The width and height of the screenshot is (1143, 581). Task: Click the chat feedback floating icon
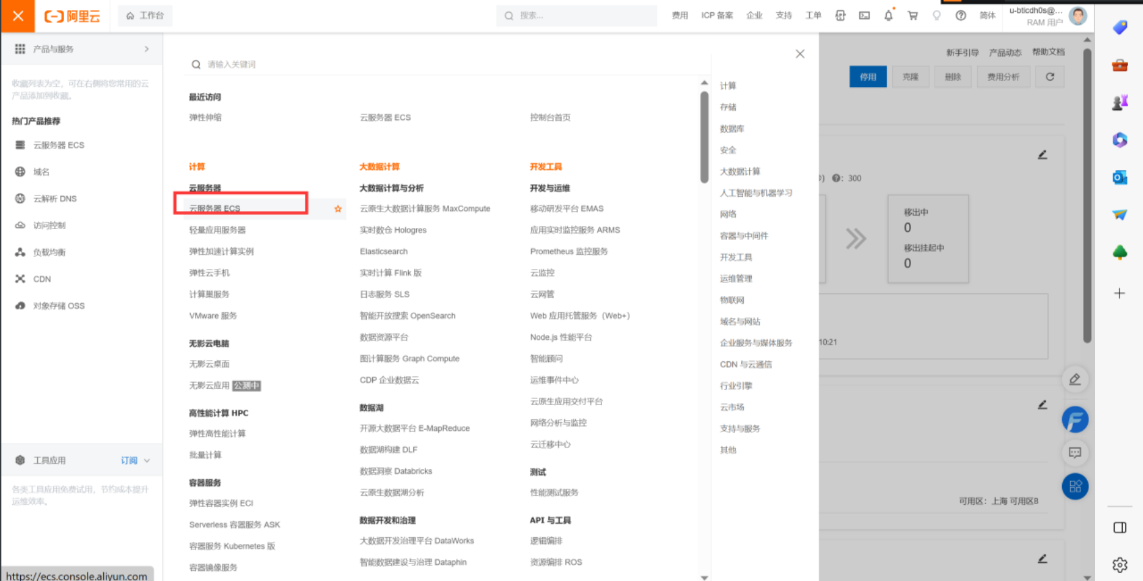point(1075,453)
